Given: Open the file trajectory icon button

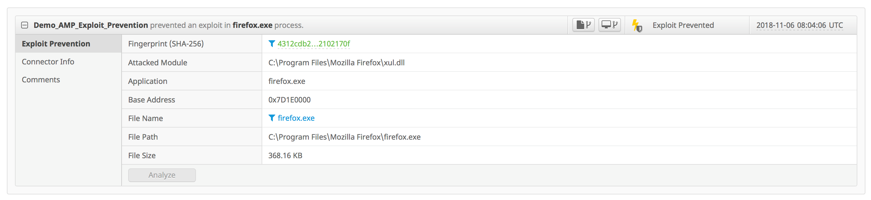Looking at the screenshot, I should coord(583,25).
